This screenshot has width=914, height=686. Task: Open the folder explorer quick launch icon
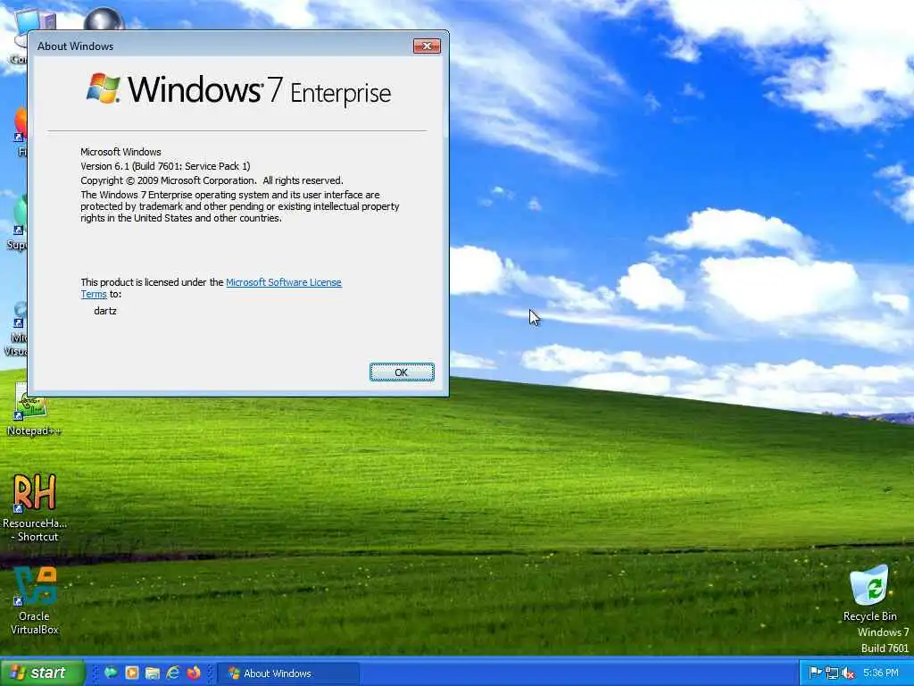click(152, 673)
